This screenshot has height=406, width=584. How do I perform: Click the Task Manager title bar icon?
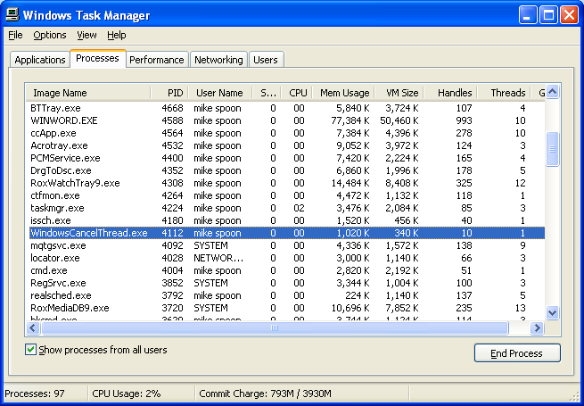tap(13, 15)
